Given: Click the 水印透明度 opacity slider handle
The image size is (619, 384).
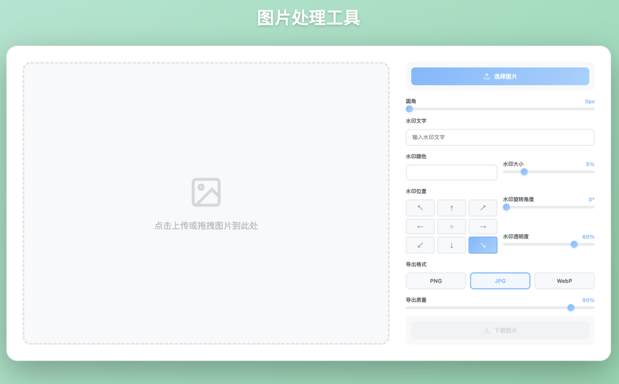Looking at the screenshot, I should pos(574,244).
